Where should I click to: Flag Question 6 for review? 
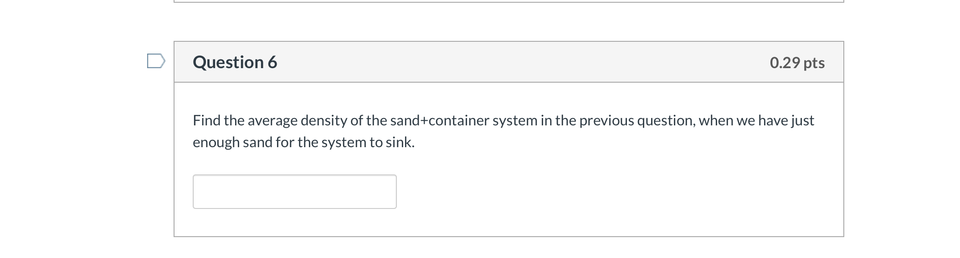[x=156, y=61]
